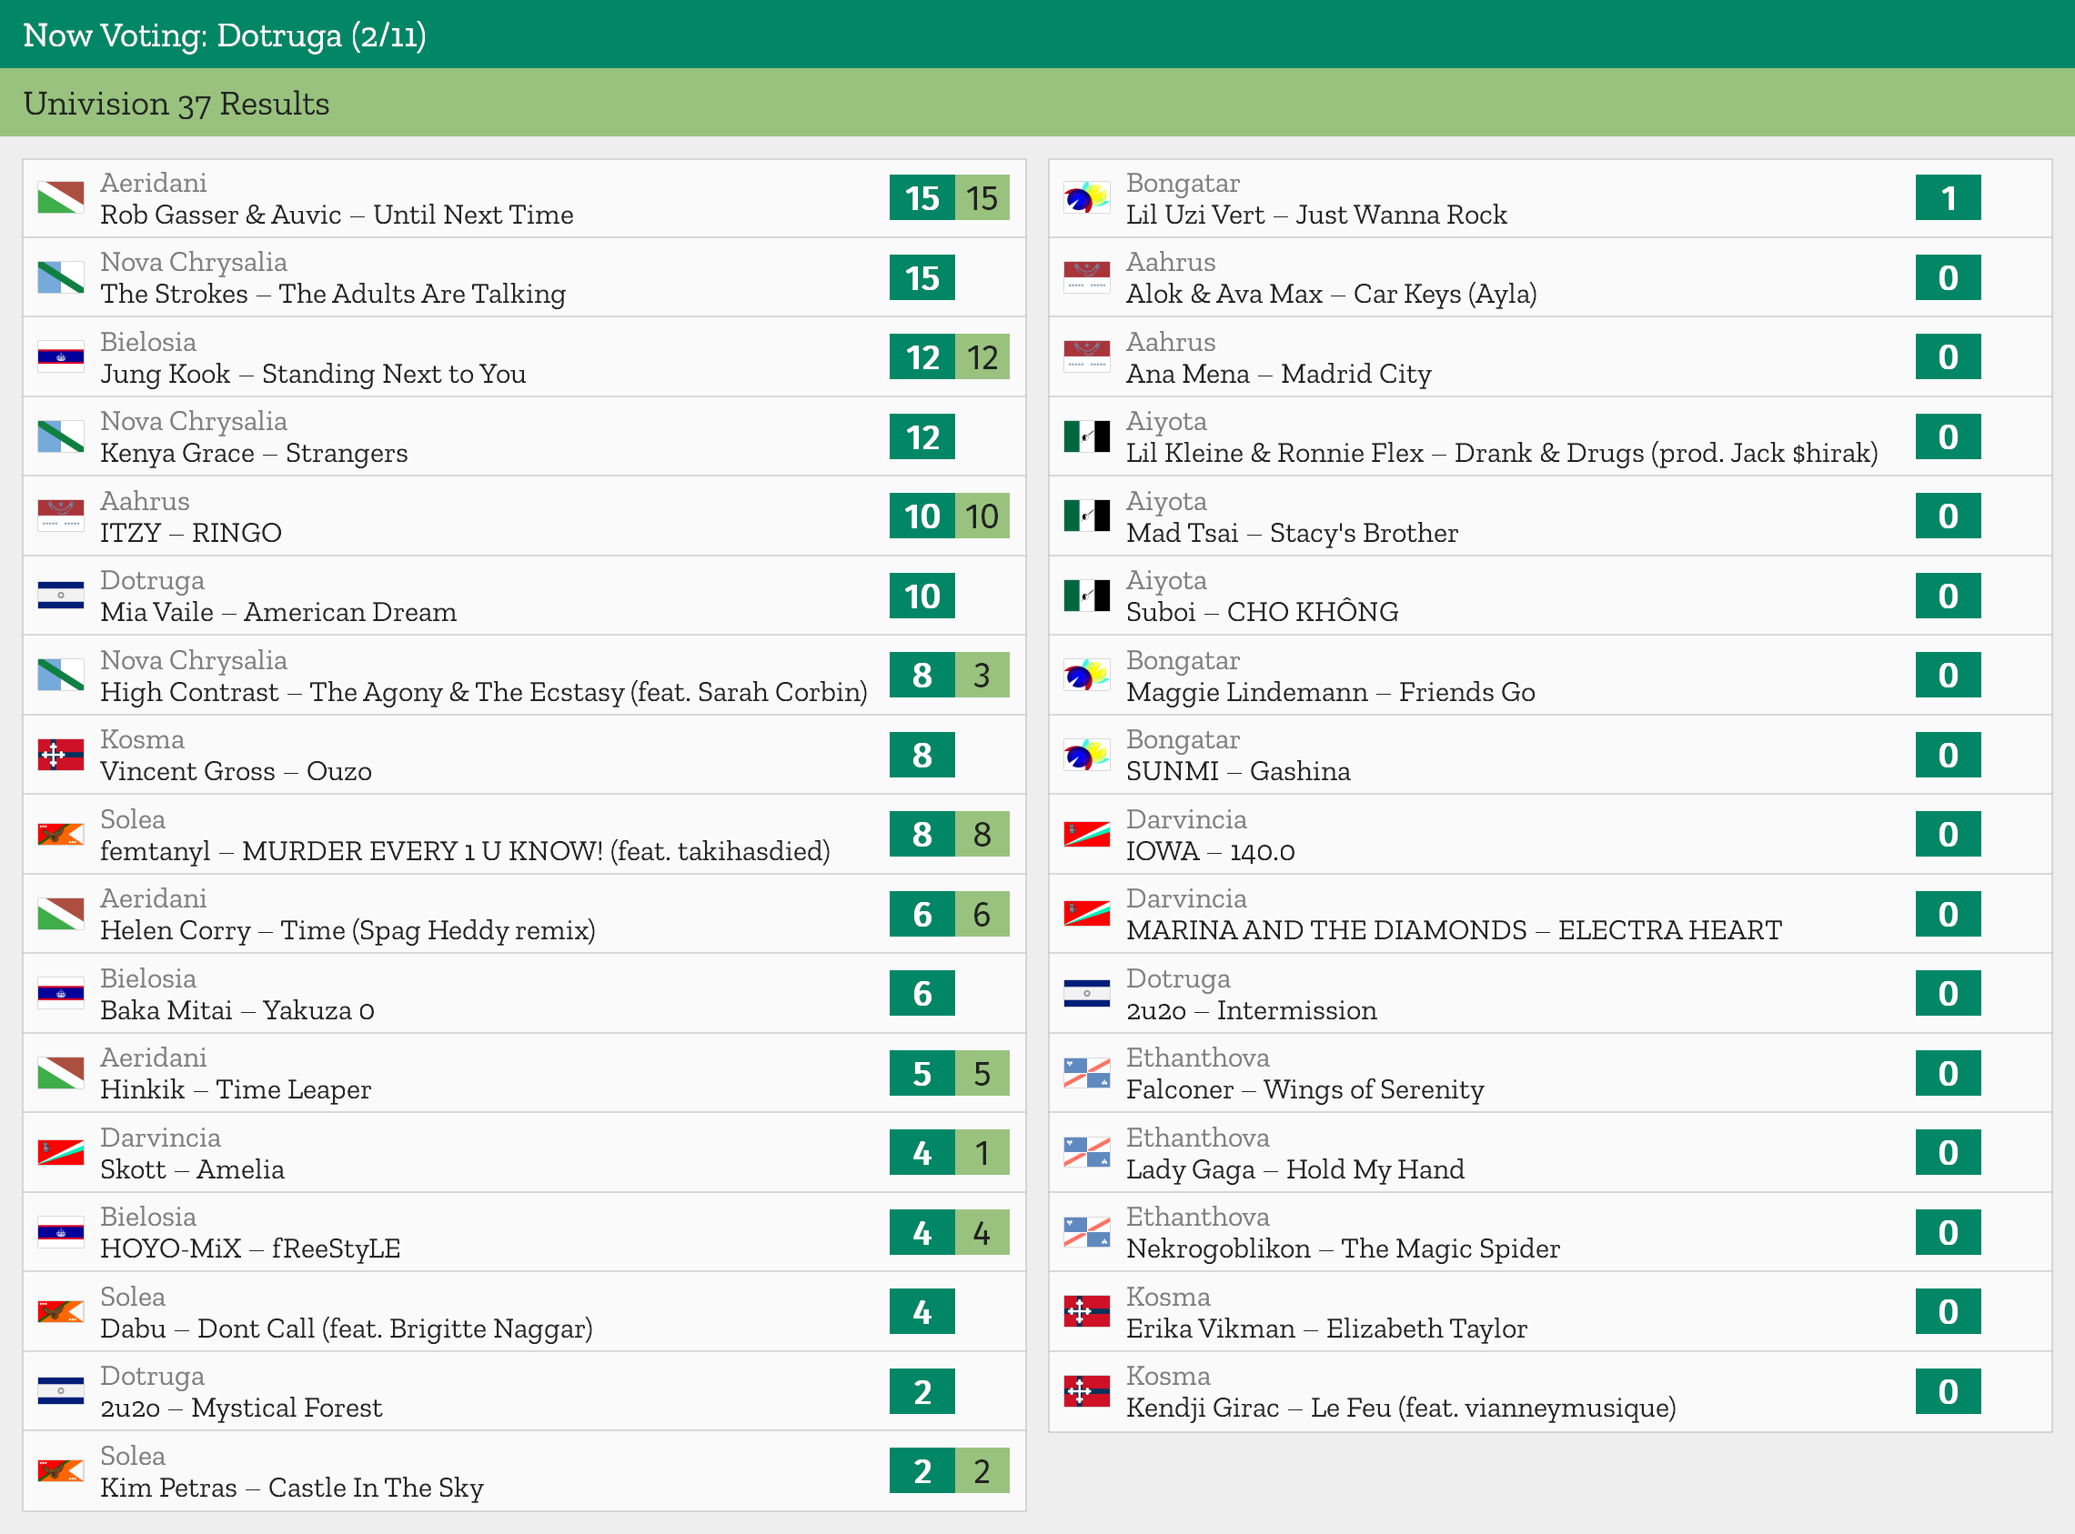Select HOYO-MiX – fReeStyLE entry
Image resolution: width=2075 pixels, height=1534 pixels.
524,1232
